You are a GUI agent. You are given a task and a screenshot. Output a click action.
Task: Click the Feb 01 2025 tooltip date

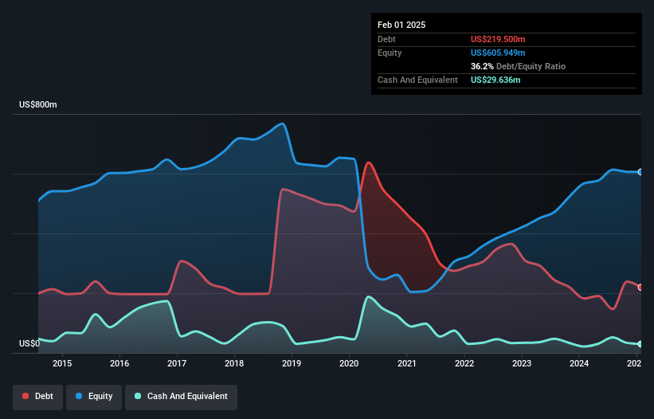point(401,25)
